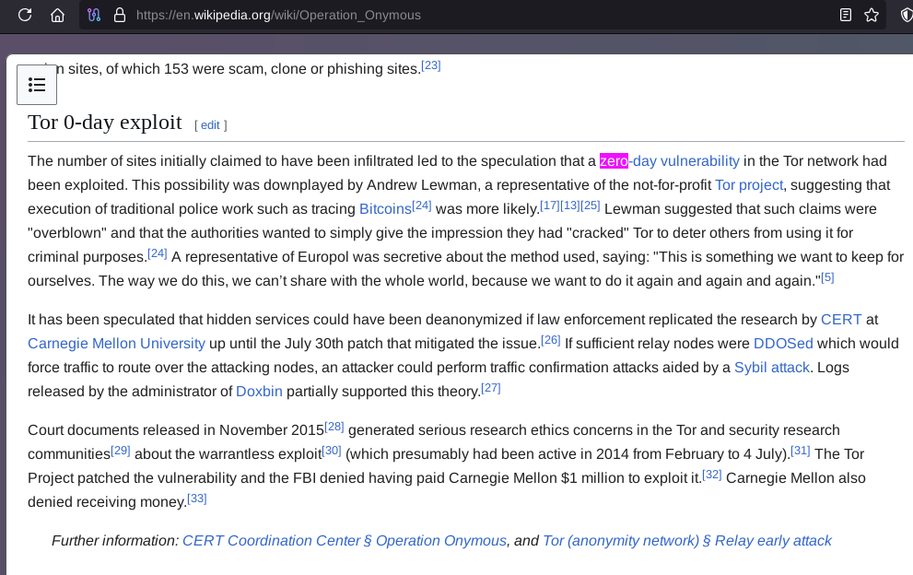Jump to citation [33]
Screen dimensions: 913x575
[x=197, y=499]
